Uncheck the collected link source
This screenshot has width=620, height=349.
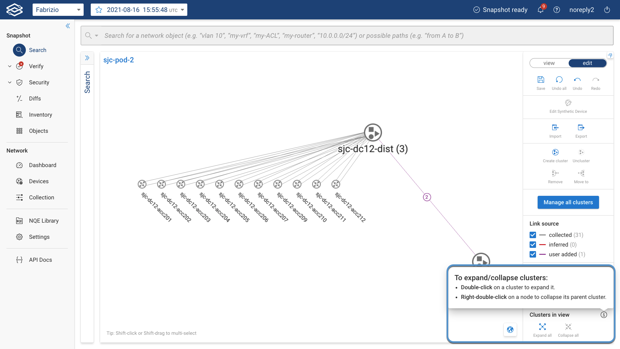[x=532, y=235]
